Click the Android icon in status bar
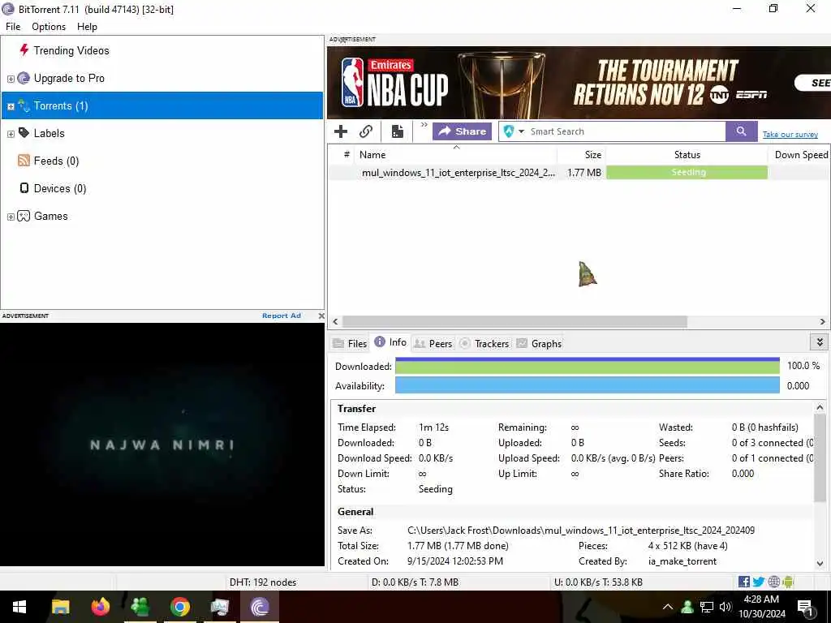831x623 pixels. [788, 582]
